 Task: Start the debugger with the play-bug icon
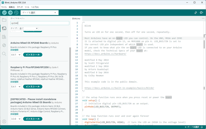coord(16,13)
